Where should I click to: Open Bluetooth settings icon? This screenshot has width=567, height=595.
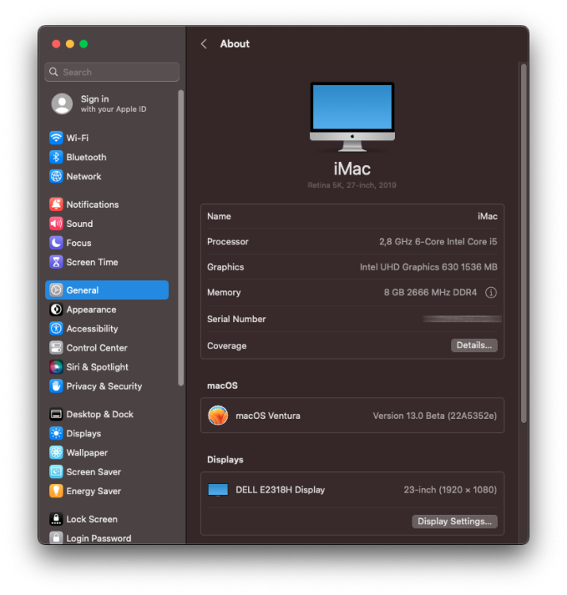[56, 157]
